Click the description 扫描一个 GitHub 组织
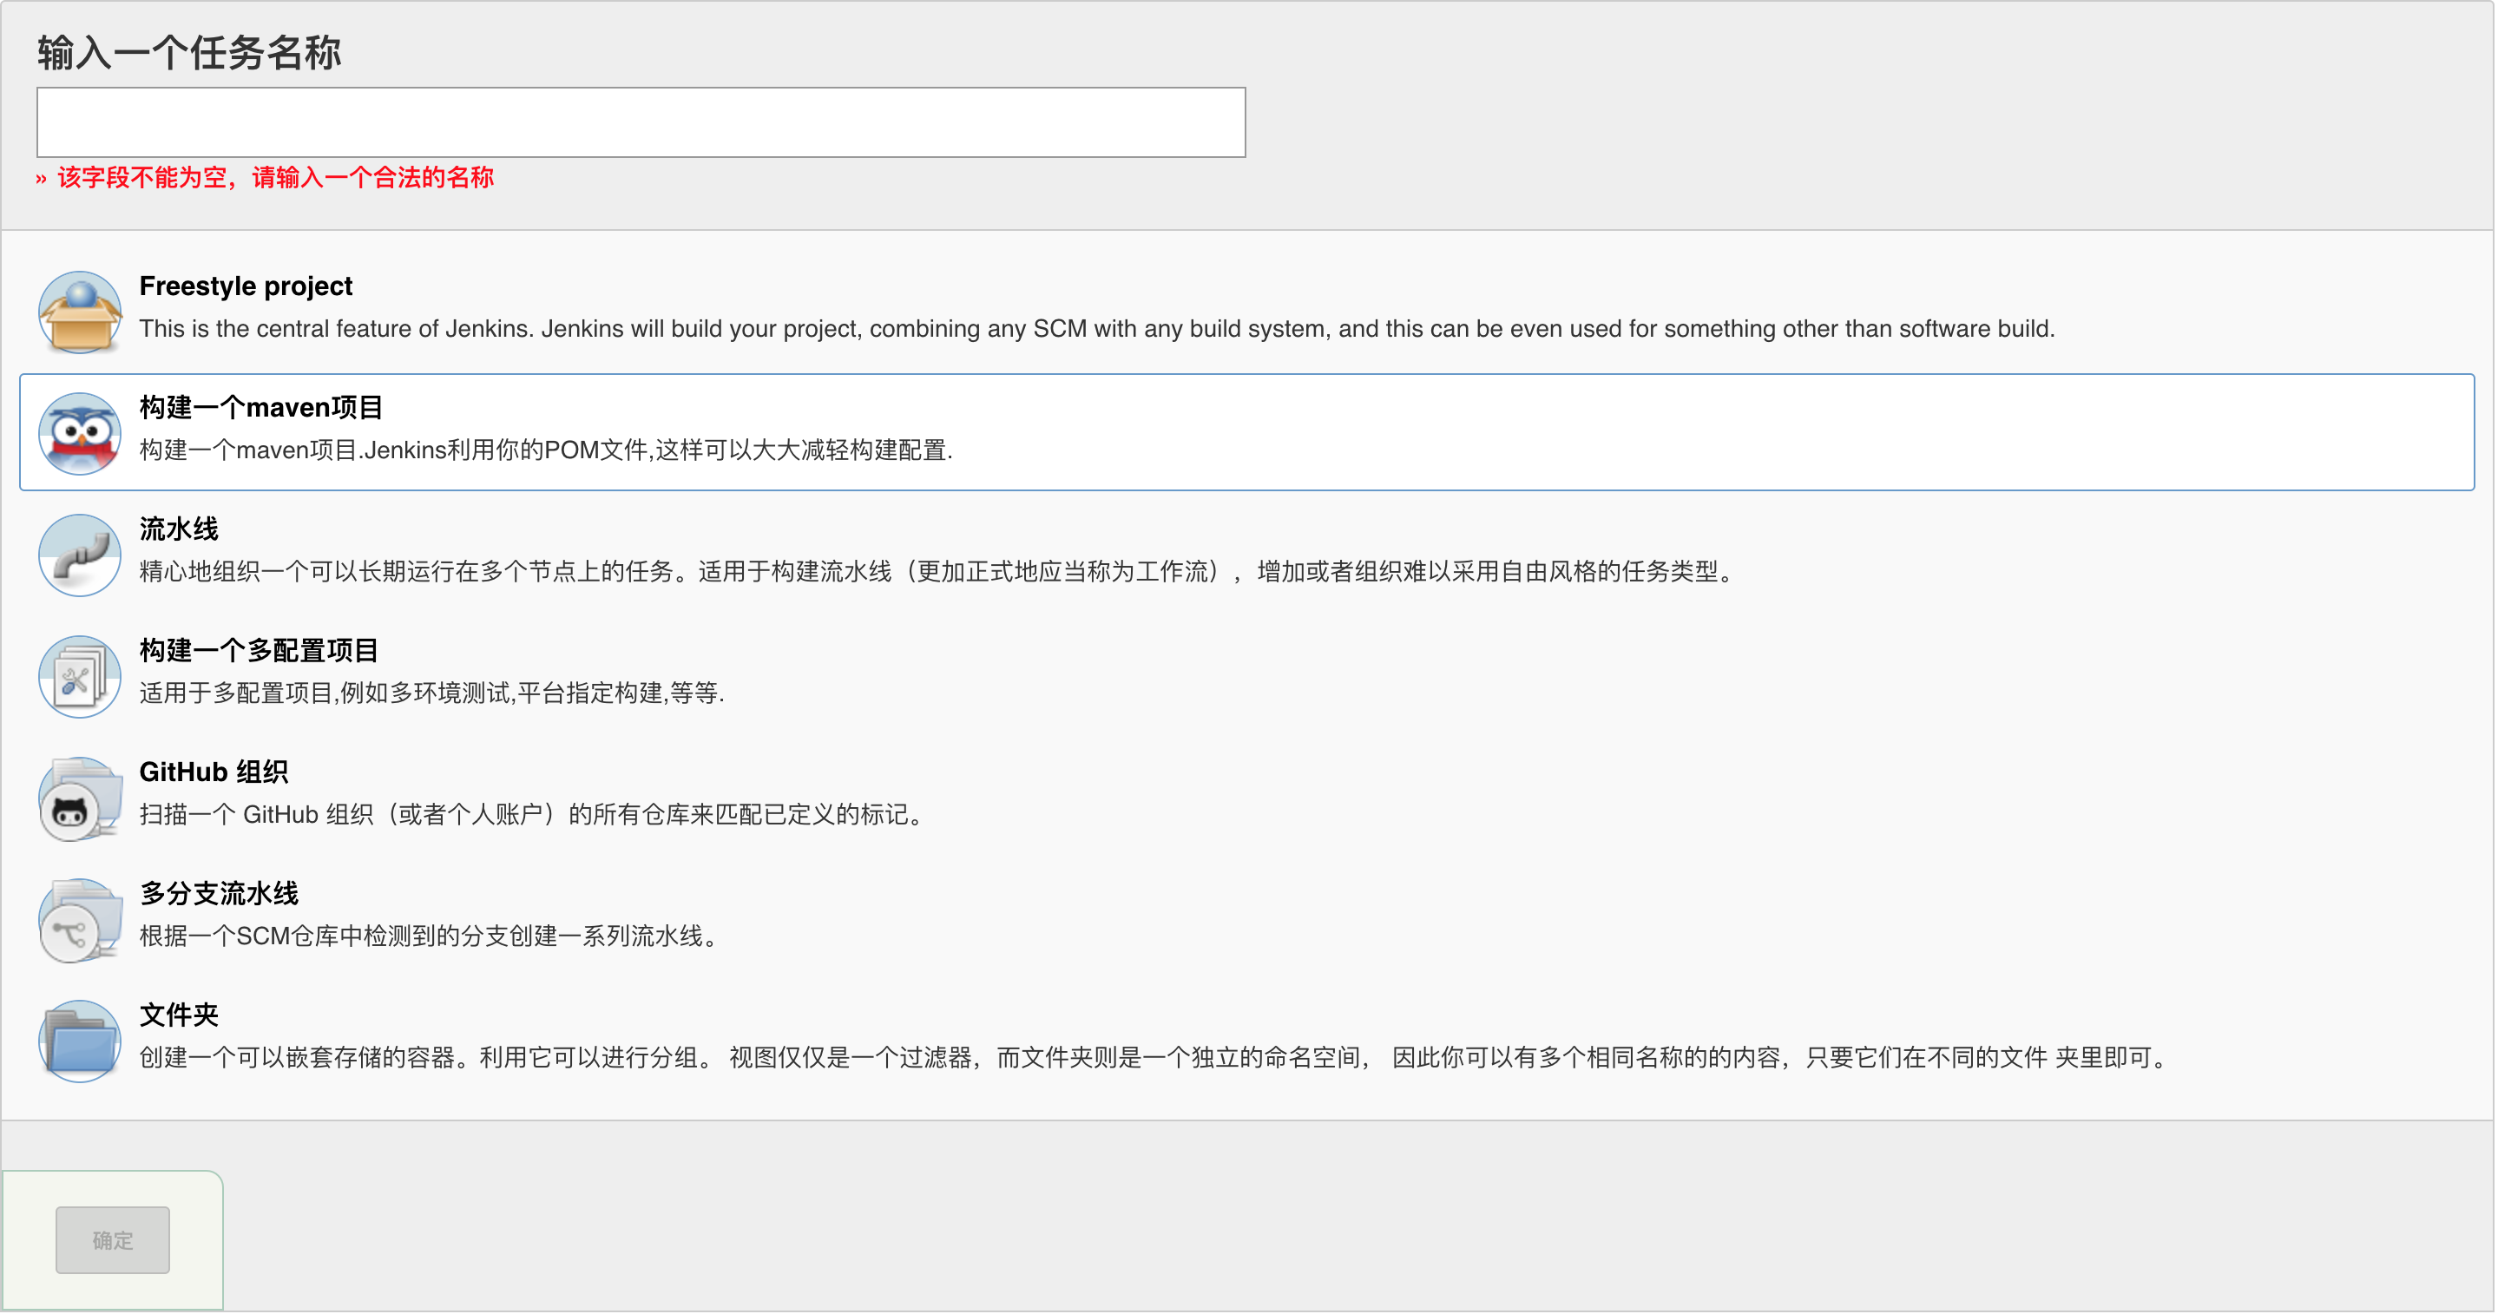This screenshot has height=1314, width=2498. tap(532, 815)
